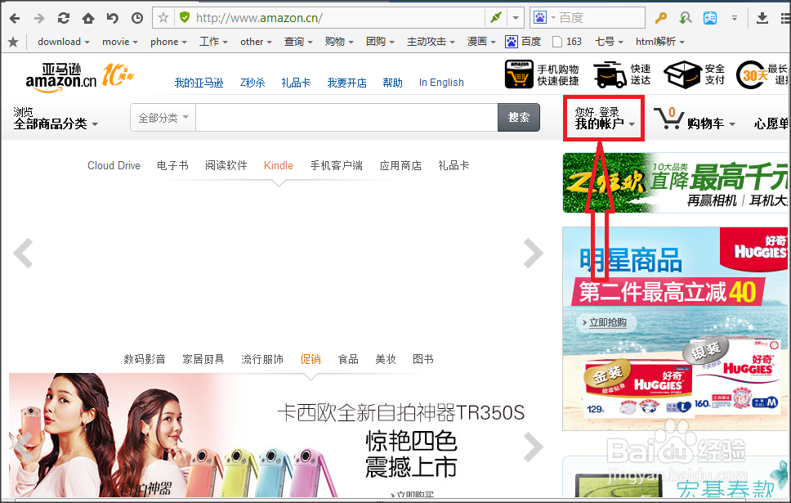Open the 百度 bookmark
The image size is (791, 503).
point(523,42)
